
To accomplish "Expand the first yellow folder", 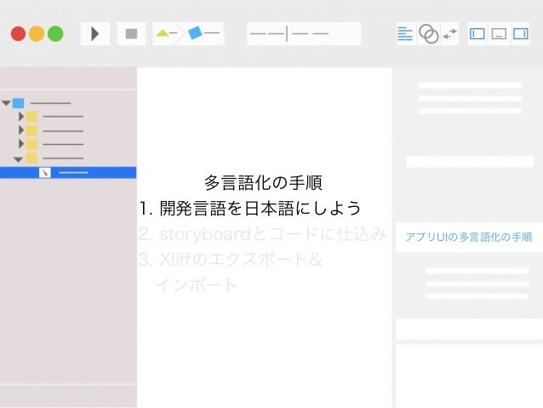I will coord(21,117).
